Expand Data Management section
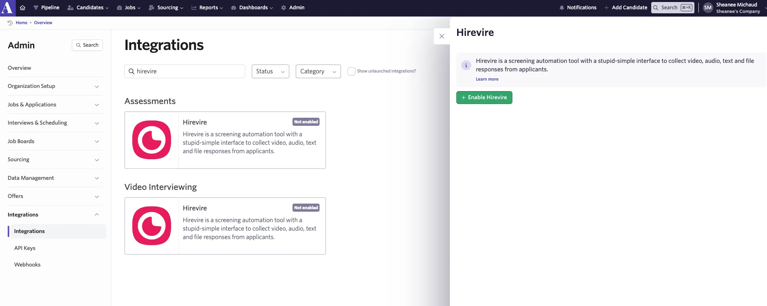This screenshot has height=306, width=767. (x=55, y=178)
